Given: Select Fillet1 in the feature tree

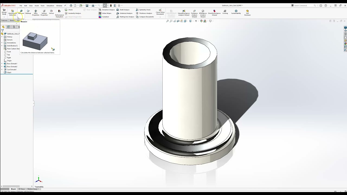Looking at the screenshot, I should [8, 73].
